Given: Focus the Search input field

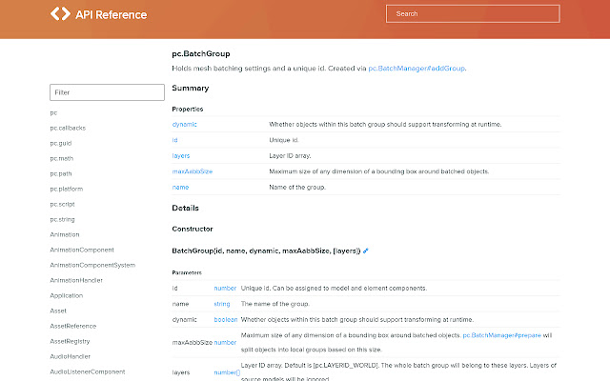Looking at the screenshot, I should pyautogui.click(x=473, y=13).
